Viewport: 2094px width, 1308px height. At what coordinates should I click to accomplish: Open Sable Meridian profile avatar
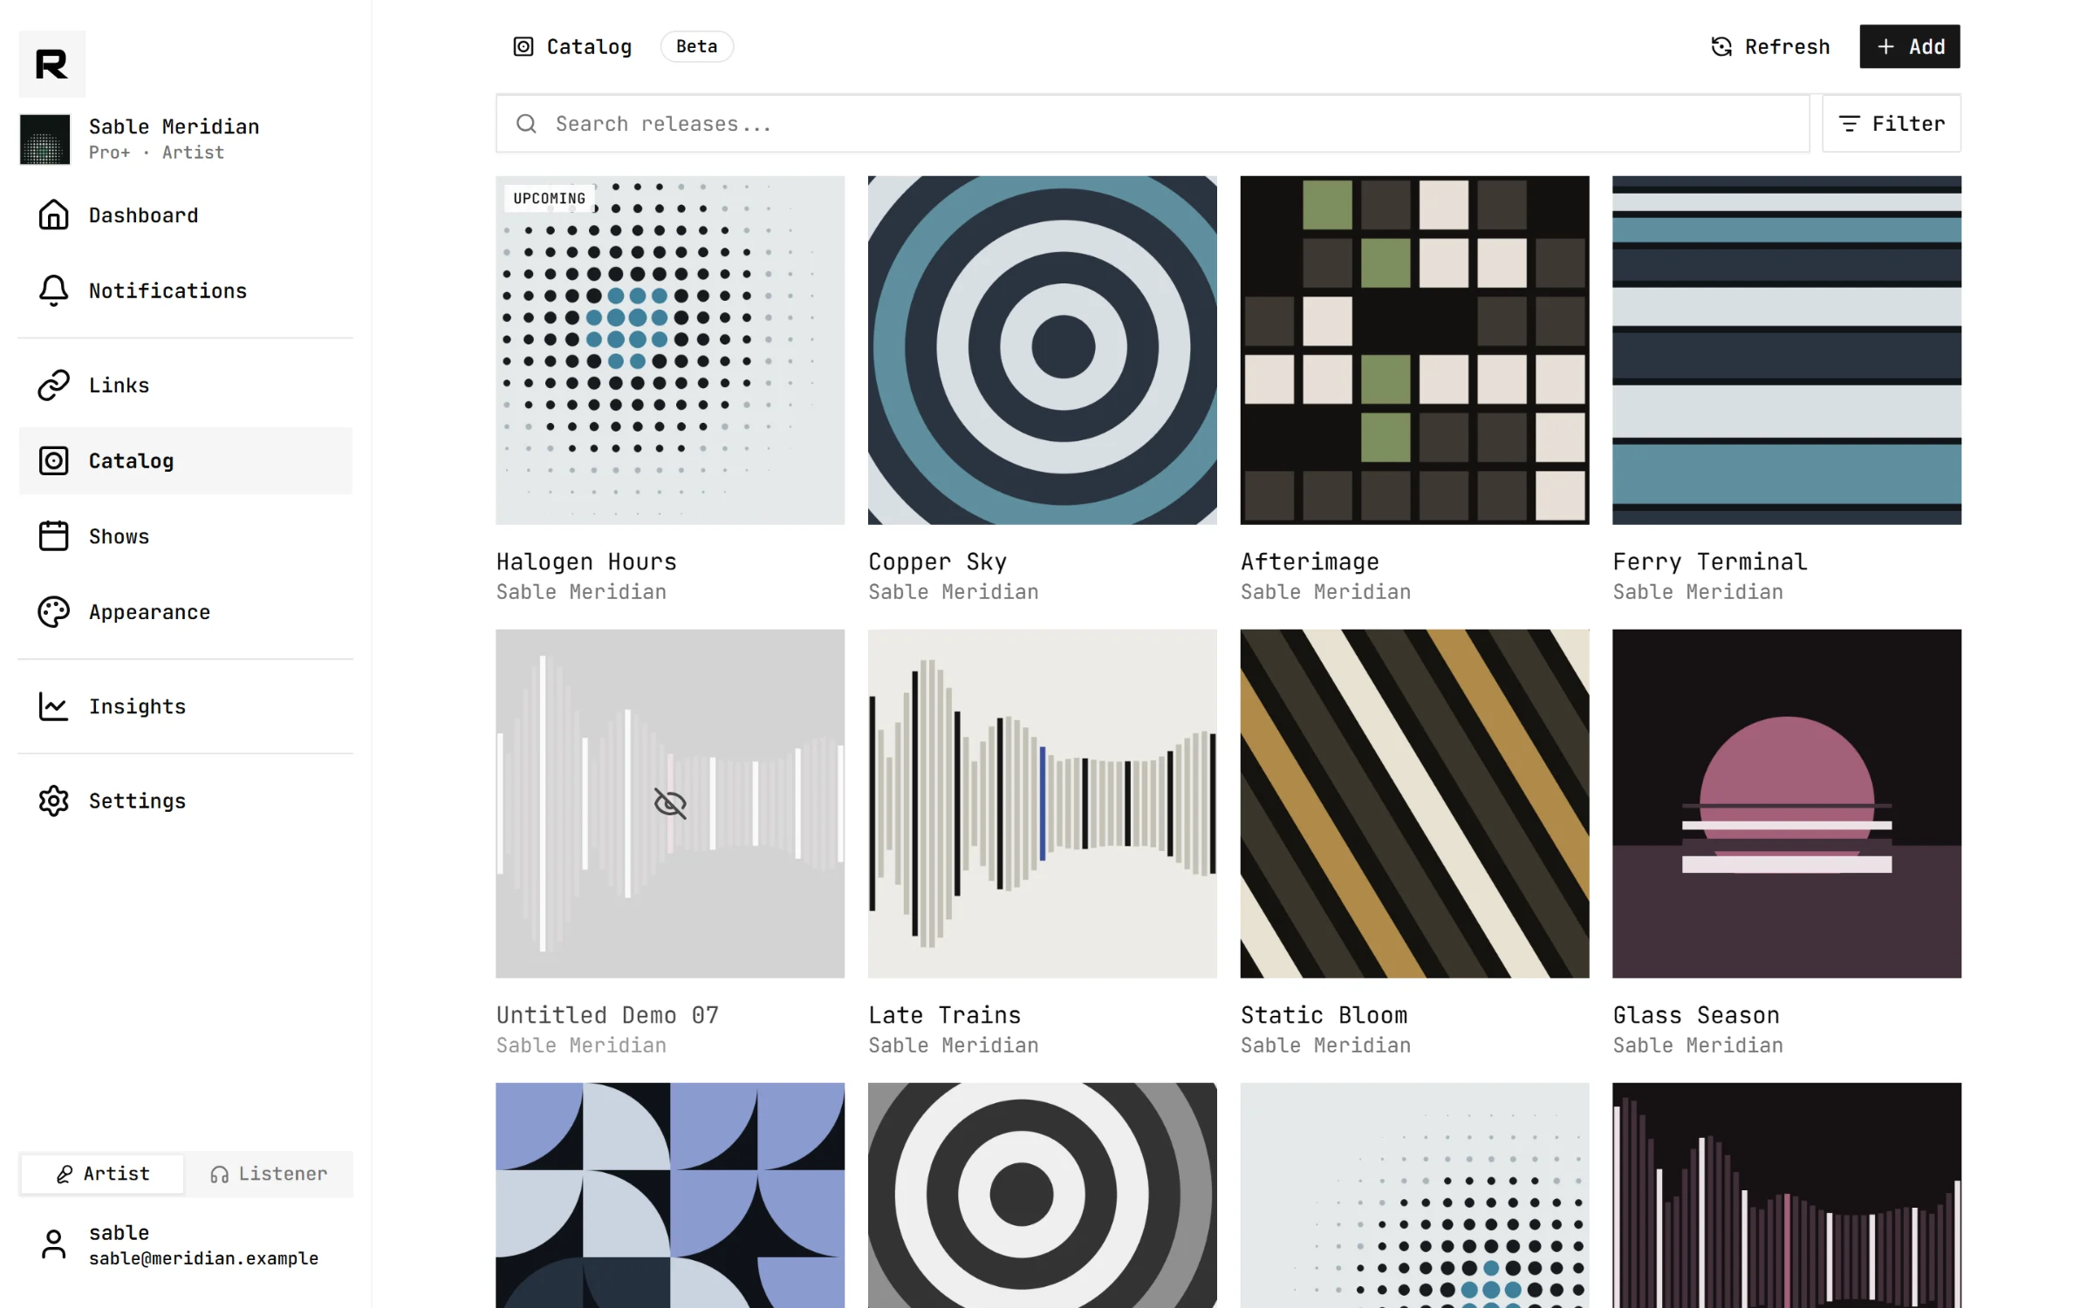[44, 140]
